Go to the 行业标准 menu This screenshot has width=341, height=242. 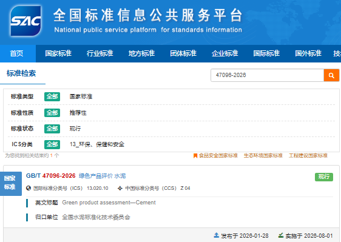100,53
